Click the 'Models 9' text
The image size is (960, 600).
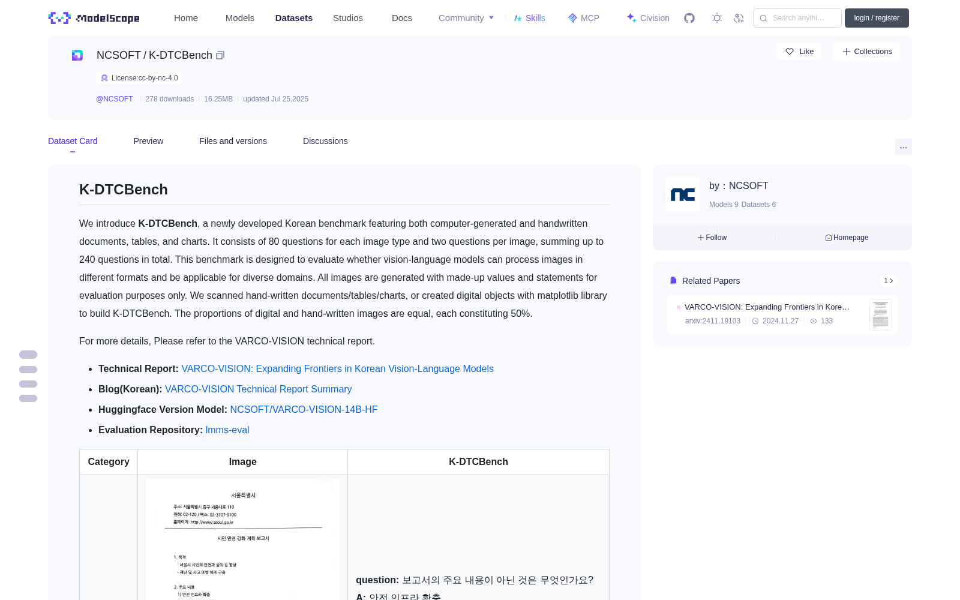tap(724, 205)
